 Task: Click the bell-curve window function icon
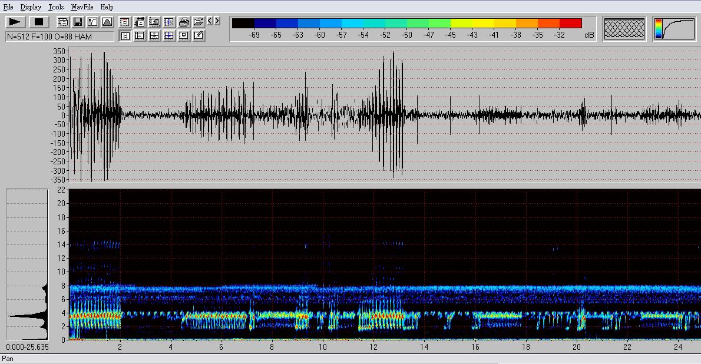(107, 22)
